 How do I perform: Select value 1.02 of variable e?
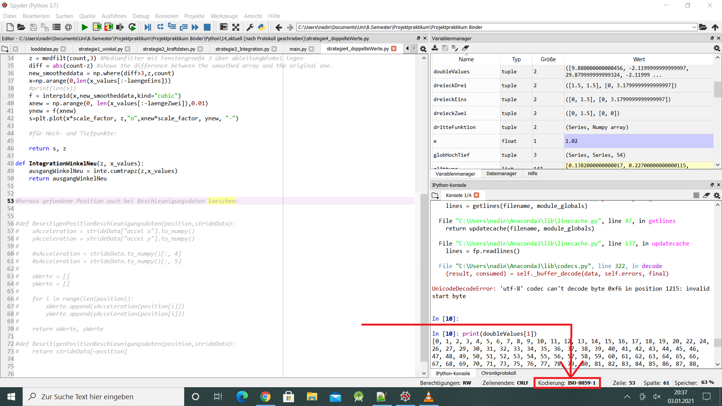[639, 141]
